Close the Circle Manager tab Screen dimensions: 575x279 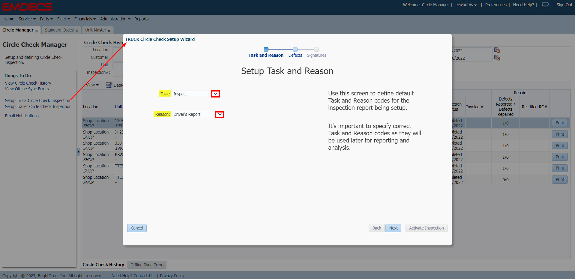[x=37, y=31]
